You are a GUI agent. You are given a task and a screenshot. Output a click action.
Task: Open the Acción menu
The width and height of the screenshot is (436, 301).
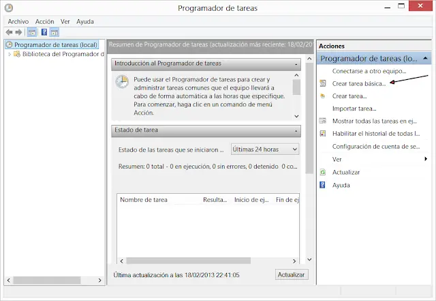[x=44, y=21]
